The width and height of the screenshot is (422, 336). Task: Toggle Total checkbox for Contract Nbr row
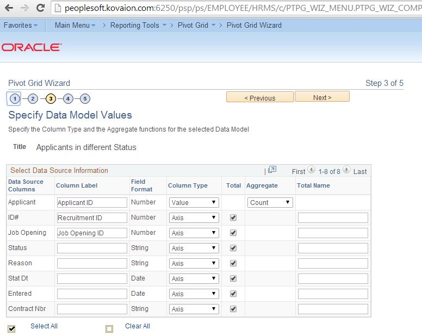[x=233, y=309]
